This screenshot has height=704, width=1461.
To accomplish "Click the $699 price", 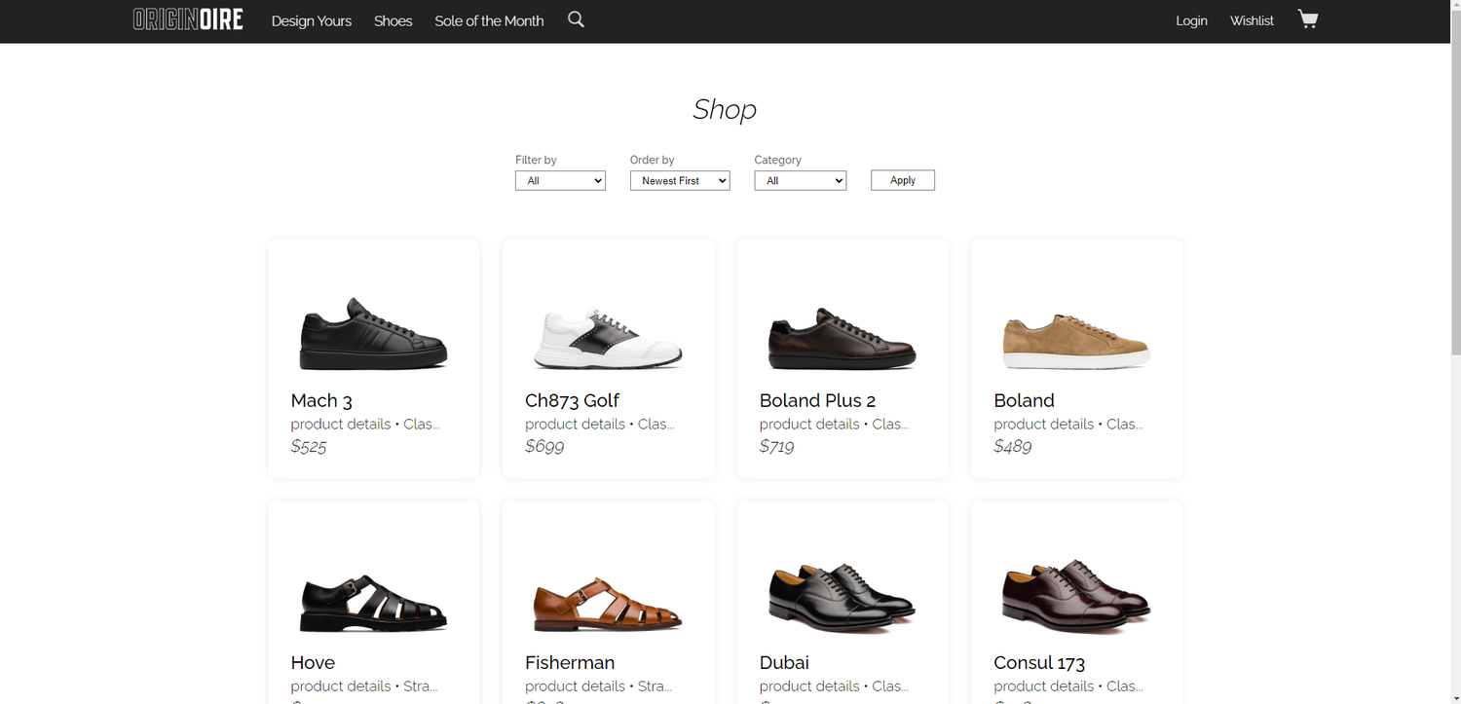I will (x=544, y=446).
